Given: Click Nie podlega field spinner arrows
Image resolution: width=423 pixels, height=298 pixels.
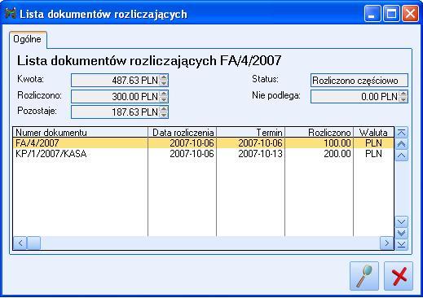Looking at the screenshot, I should (x=403, y=96).
